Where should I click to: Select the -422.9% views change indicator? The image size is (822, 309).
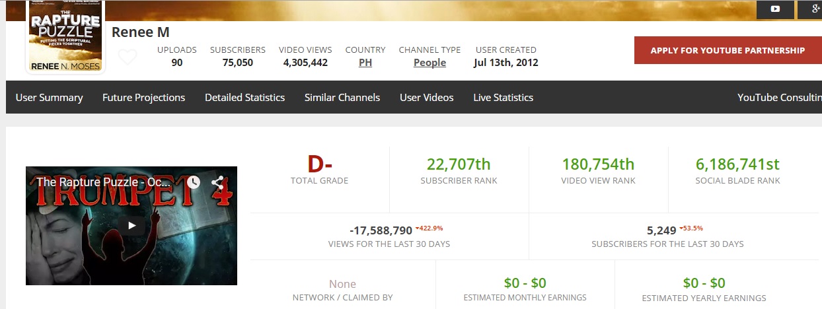pos(429,228)
